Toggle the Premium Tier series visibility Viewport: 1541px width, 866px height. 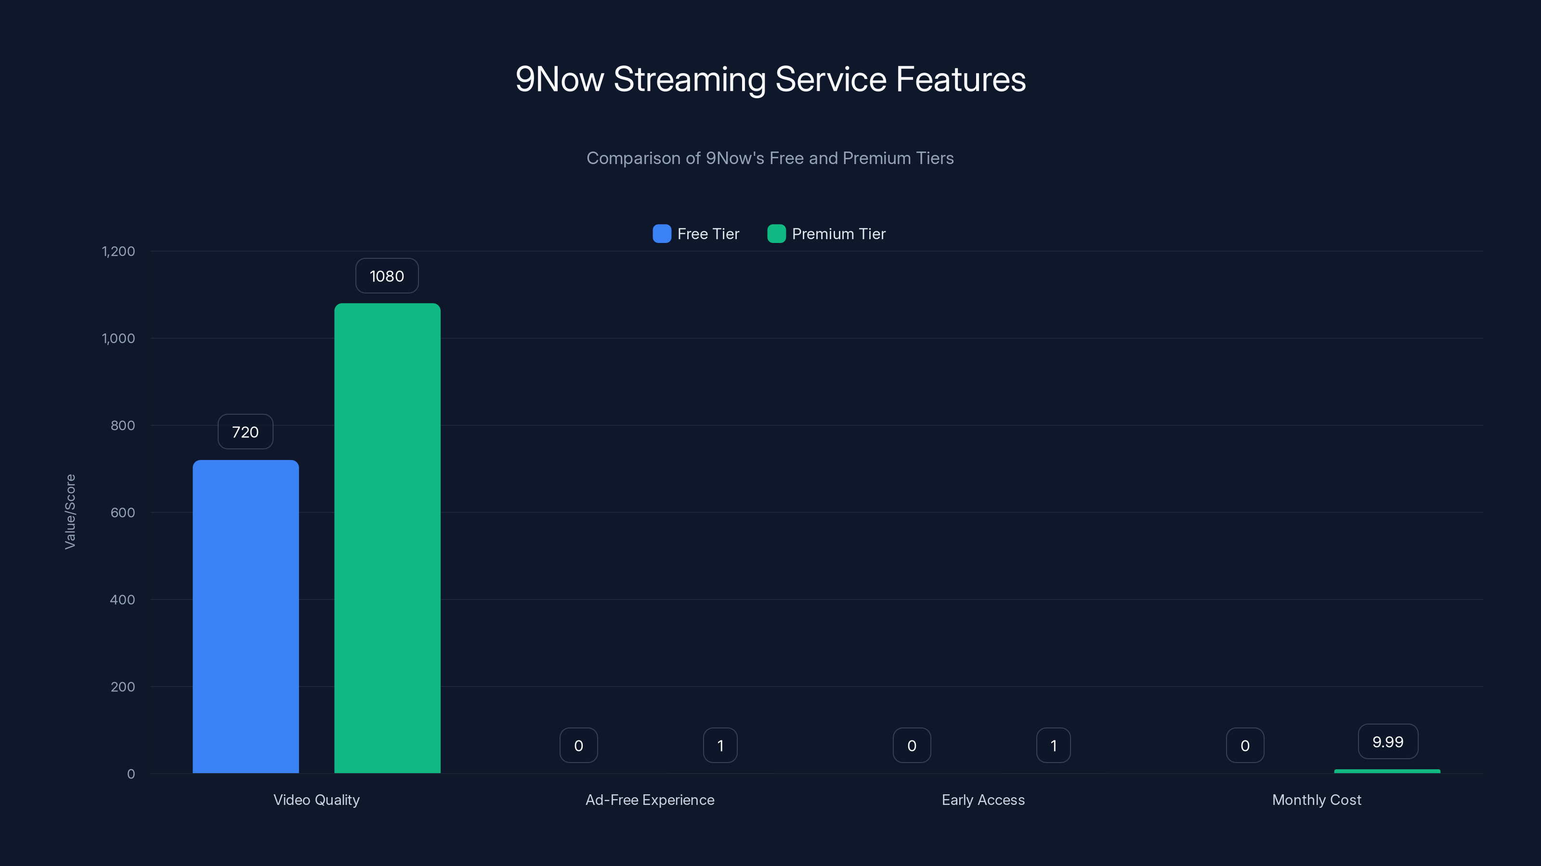tap(826, 234)
